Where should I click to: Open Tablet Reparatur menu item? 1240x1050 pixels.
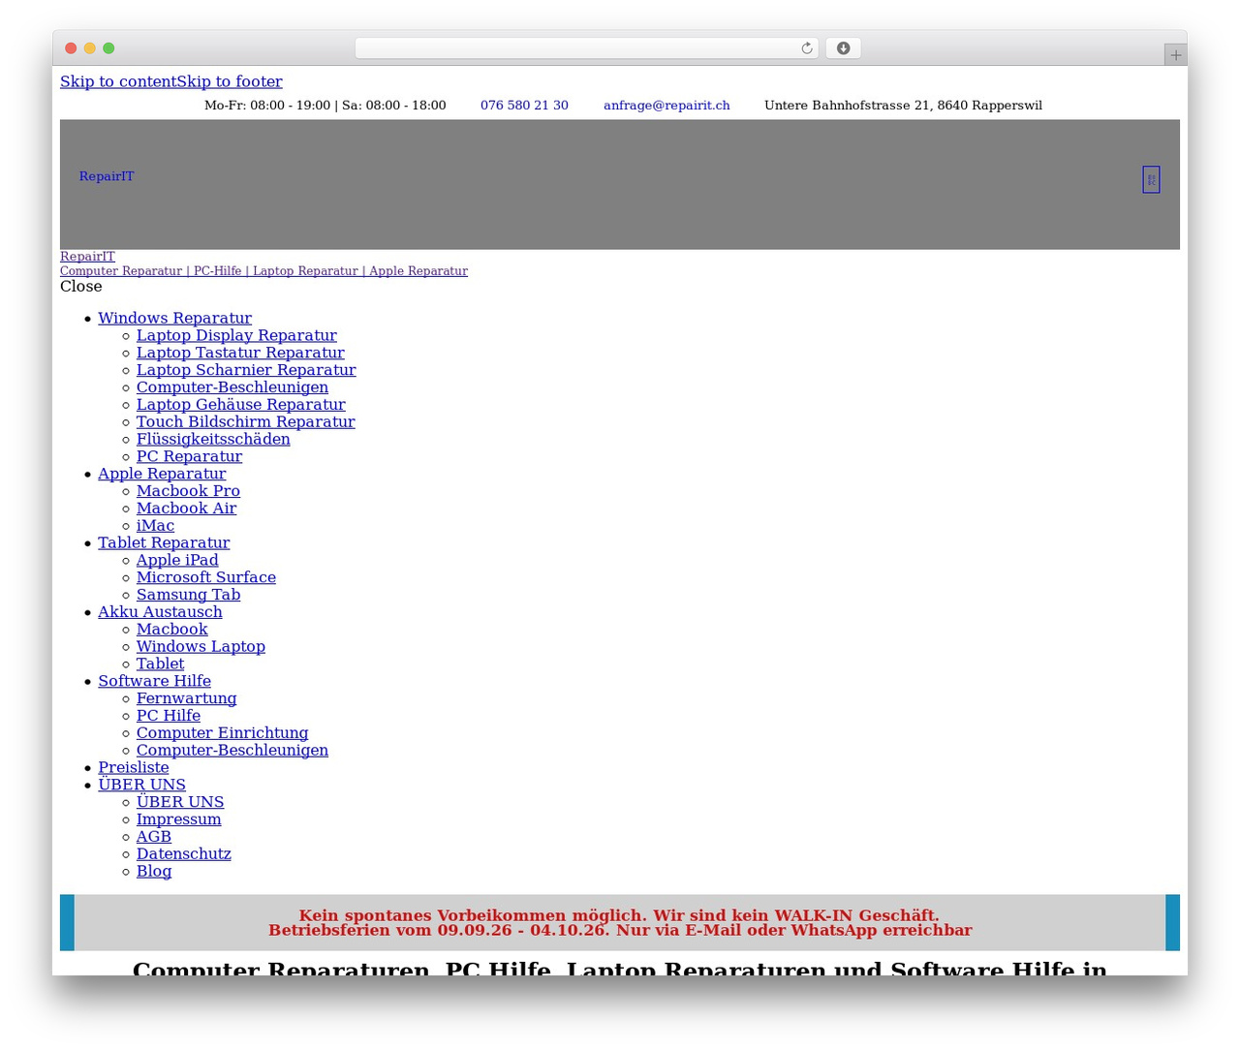click(164, 543)
